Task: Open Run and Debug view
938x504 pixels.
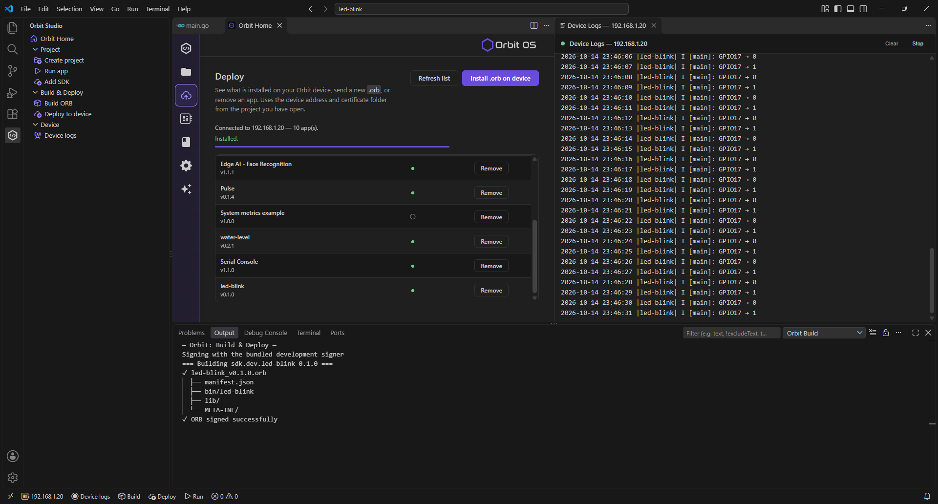Action: pyautogui.click(x=13, y=92)
